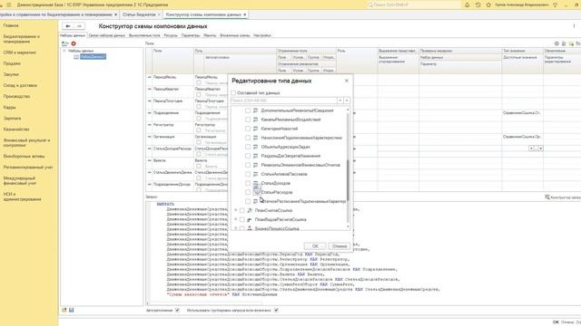Click icon next to КатегорииНовостей in type list
Image resolution: width=581 pixels, height=326 pixels.
[255, 129]
